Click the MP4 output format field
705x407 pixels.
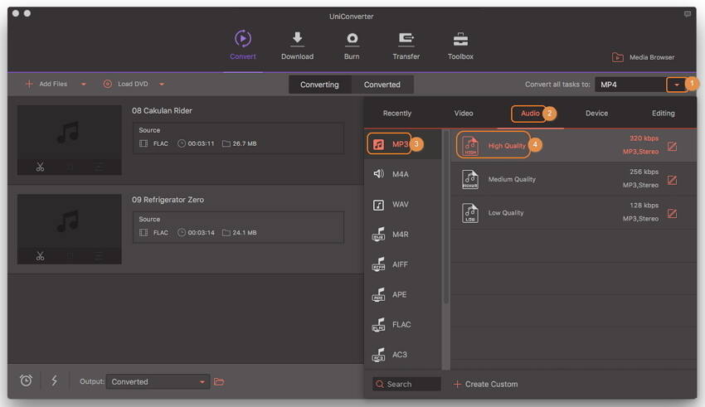pos(630,85)
